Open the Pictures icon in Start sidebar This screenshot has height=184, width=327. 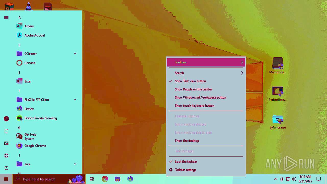pyautogui.click(x=6, y=143)
